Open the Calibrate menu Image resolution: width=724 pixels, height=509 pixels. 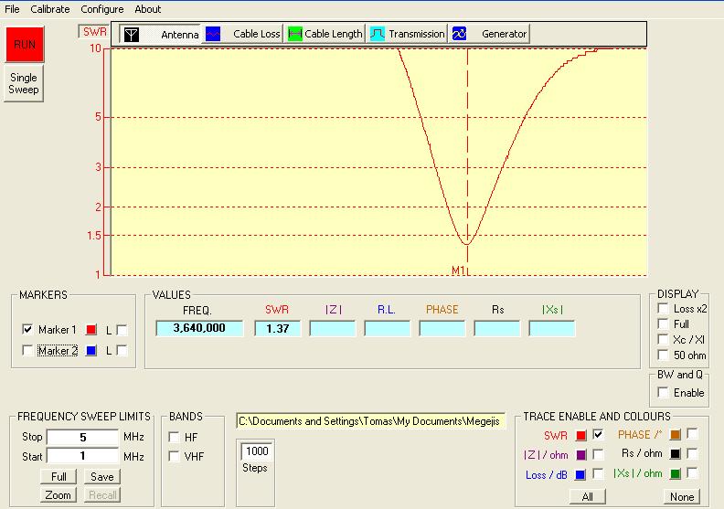[50, 9]
